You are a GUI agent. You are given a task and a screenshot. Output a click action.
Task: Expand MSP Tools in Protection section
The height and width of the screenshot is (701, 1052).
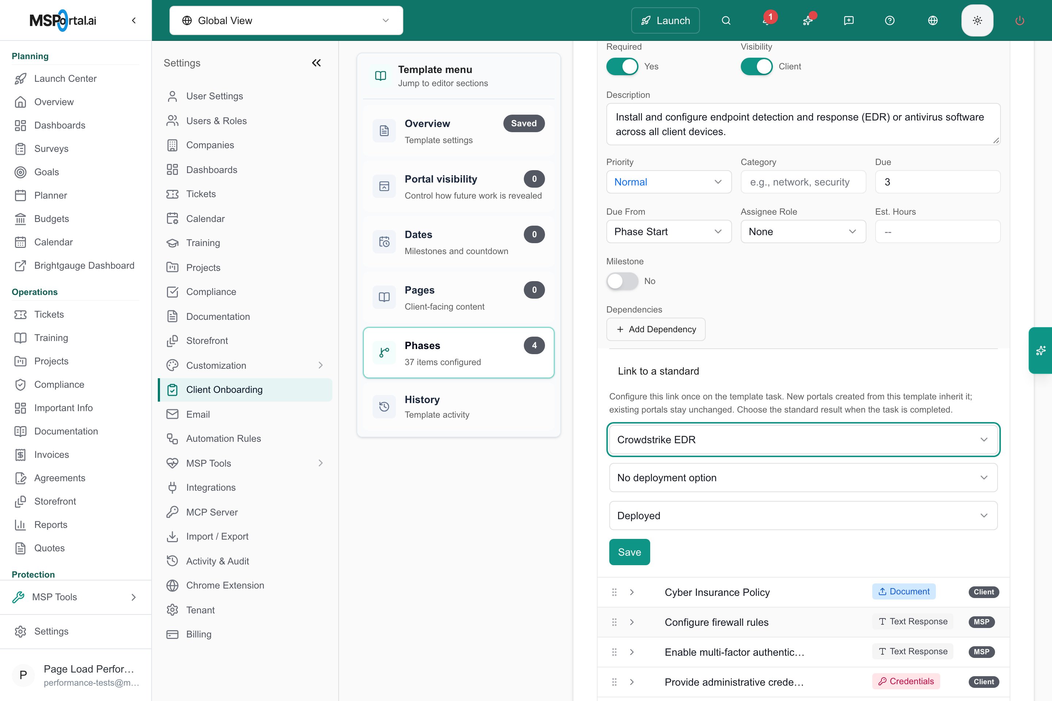point(76,597)
